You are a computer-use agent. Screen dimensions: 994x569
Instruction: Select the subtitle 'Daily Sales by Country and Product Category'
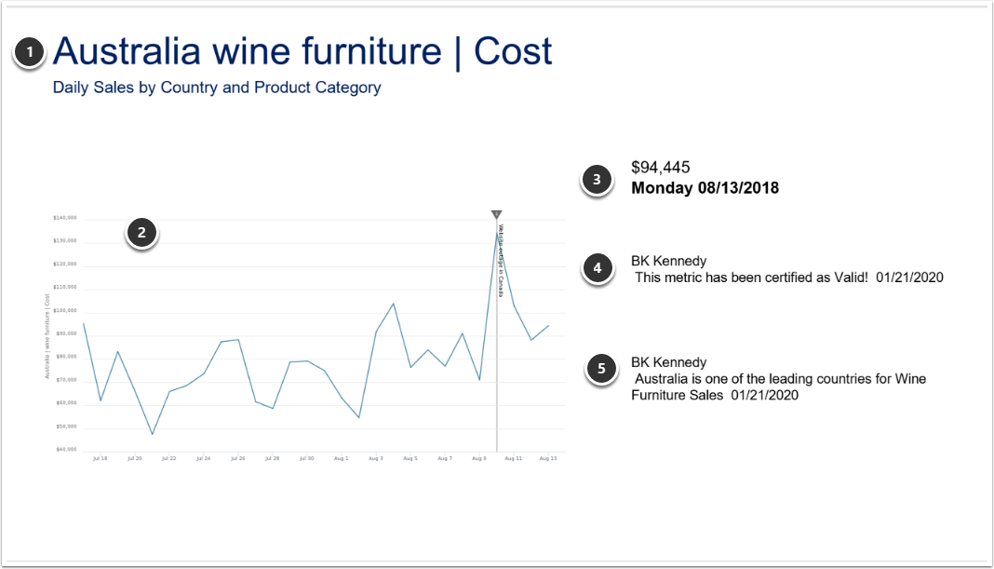coord(218,87)
